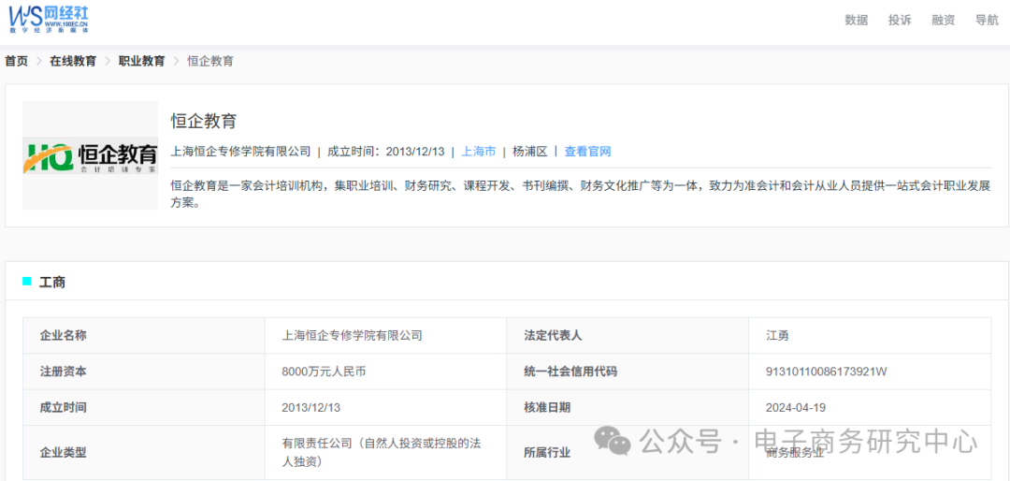Open the 投诉 navigation item
The height and width of the screenshot is (481, 1010).
click(900, 20)
